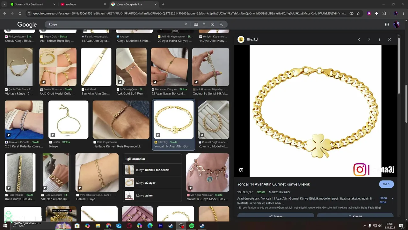Open the tab search dropdown arrow
This screenshot has width=408, height=230.
pyautogui.click(x=4, y=4)
